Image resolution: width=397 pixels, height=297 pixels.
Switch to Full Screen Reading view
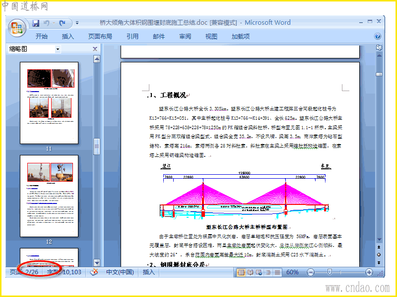tap(250, 272)
